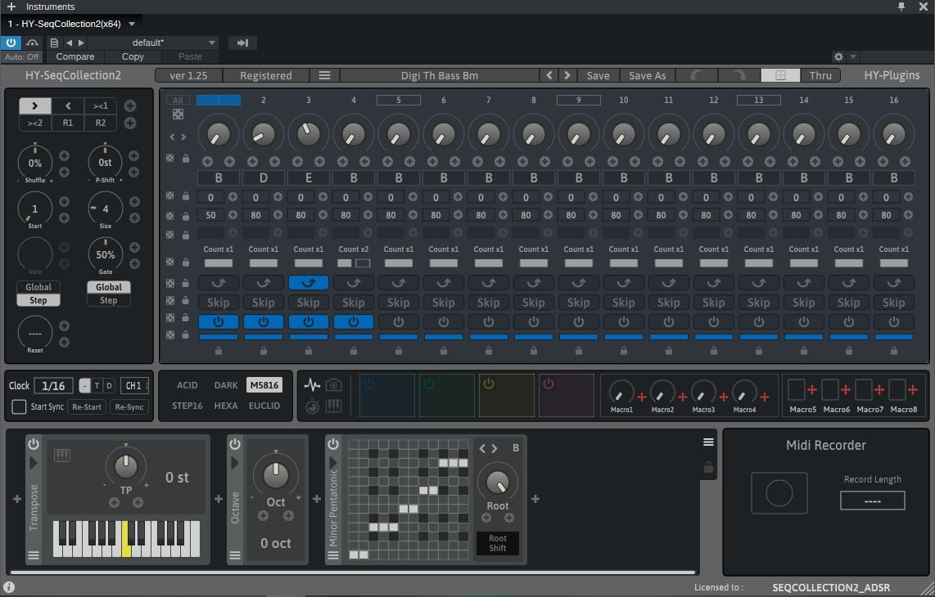Click the Record Length input field
This screenshot has width=935, height=597.
click(x=873, y=500)
